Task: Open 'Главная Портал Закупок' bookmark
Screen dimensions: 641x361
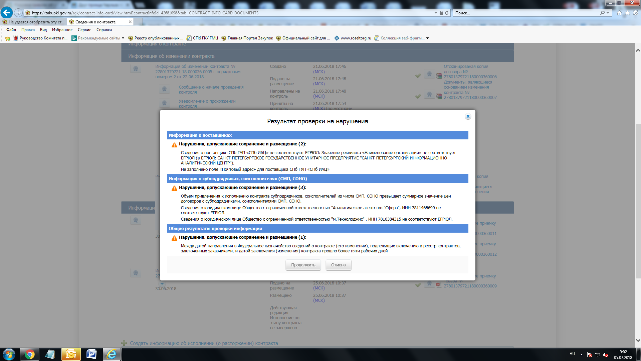Action: [247, 38]
